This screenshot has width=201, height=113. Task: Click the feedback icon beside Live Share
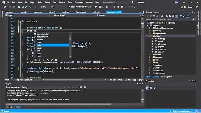197,7
